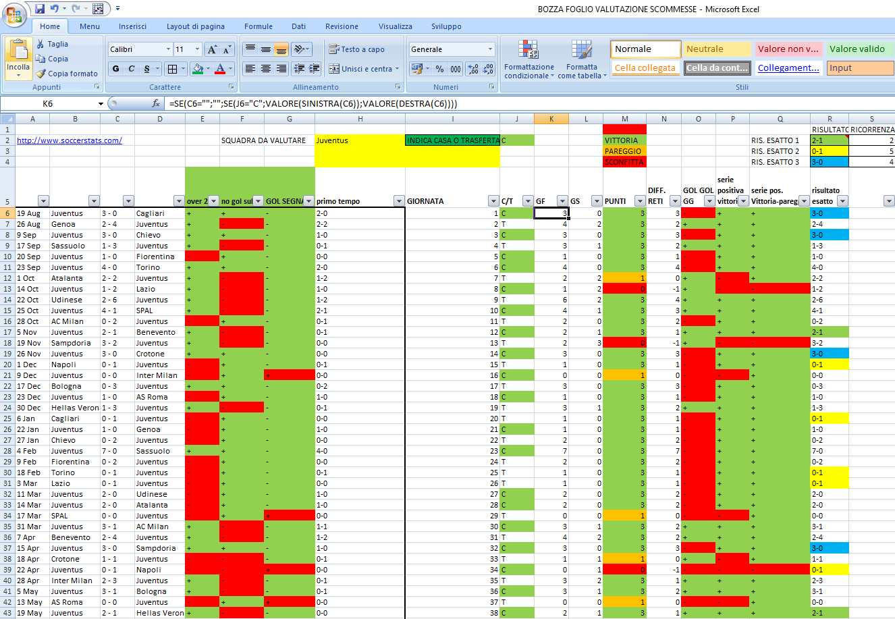Apply the Normale cell style
The height and width of the screenshot is (619, 895).
pos(646,49)
